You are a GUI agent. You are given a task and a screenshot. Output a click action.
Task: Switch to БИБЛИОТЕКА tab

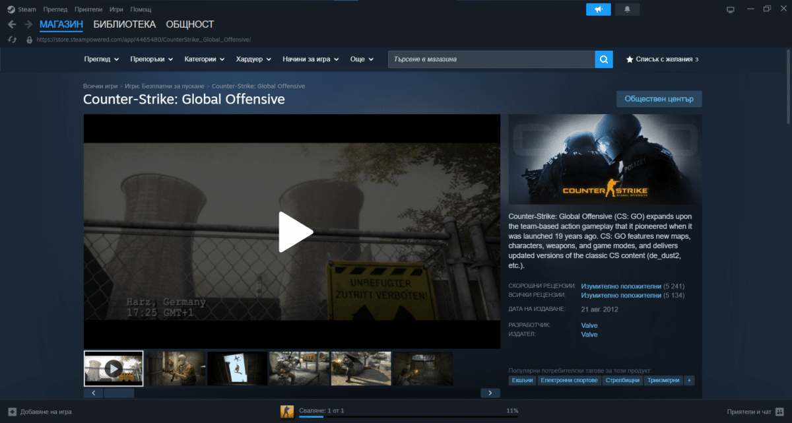point(125,25)
